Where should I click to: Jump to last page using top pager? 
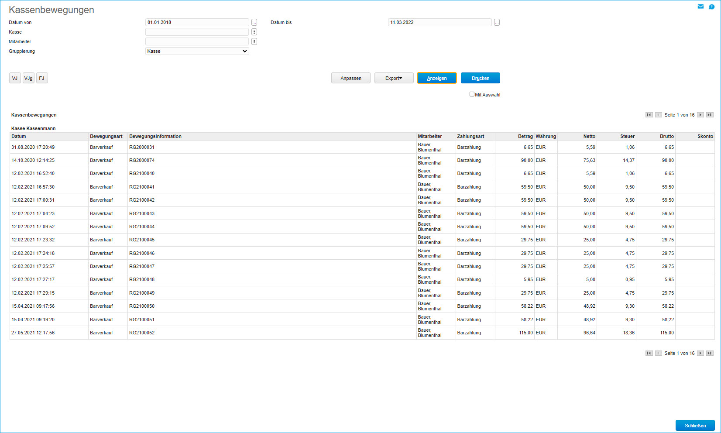coord(710,115)
